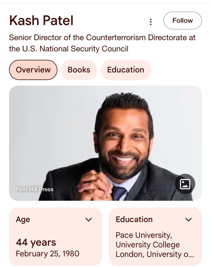The width and height of the screenshot is (211, 267).
Task: Click the Post Hill Press image credit
Action: (35, 189)
